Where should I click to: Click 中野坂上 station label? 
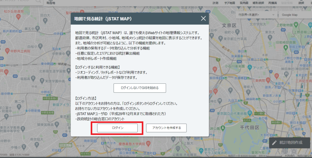coord(47,92)
